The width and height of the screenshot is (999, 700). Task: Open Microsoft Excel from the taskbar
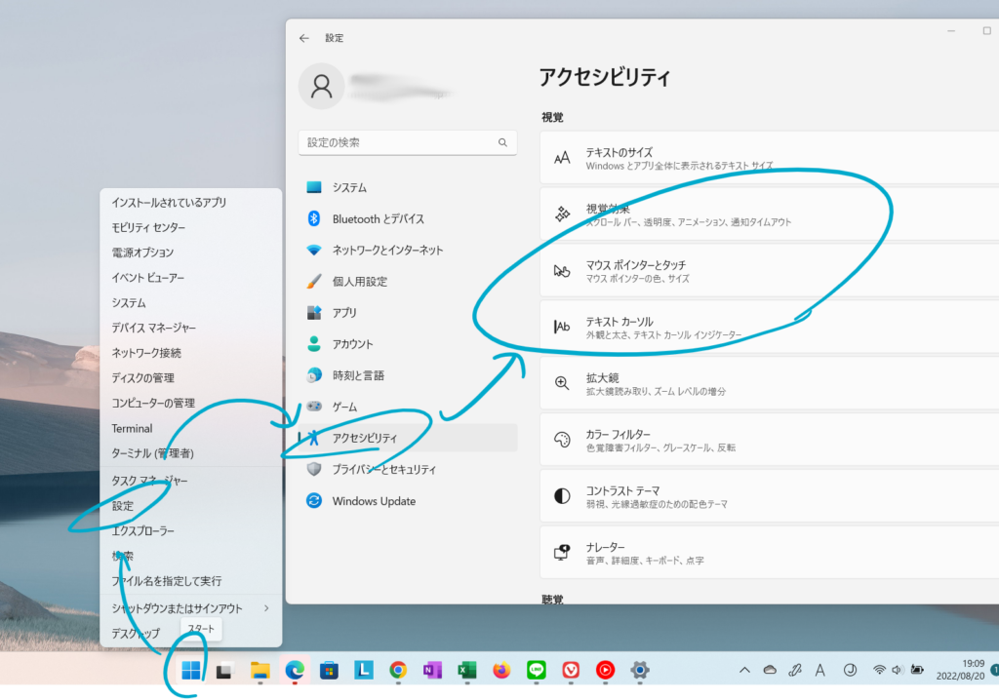pyautogui.click(x=465, y=670)
